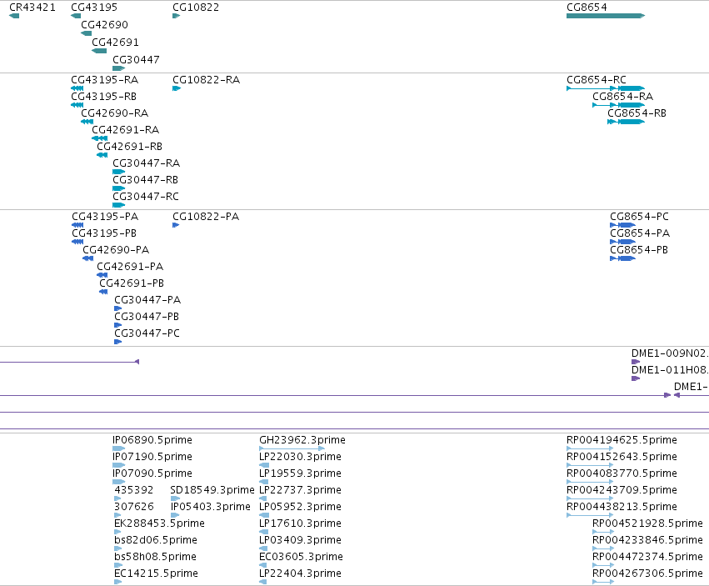Click EST EK288453.5prime label

[x=160, y=523]
